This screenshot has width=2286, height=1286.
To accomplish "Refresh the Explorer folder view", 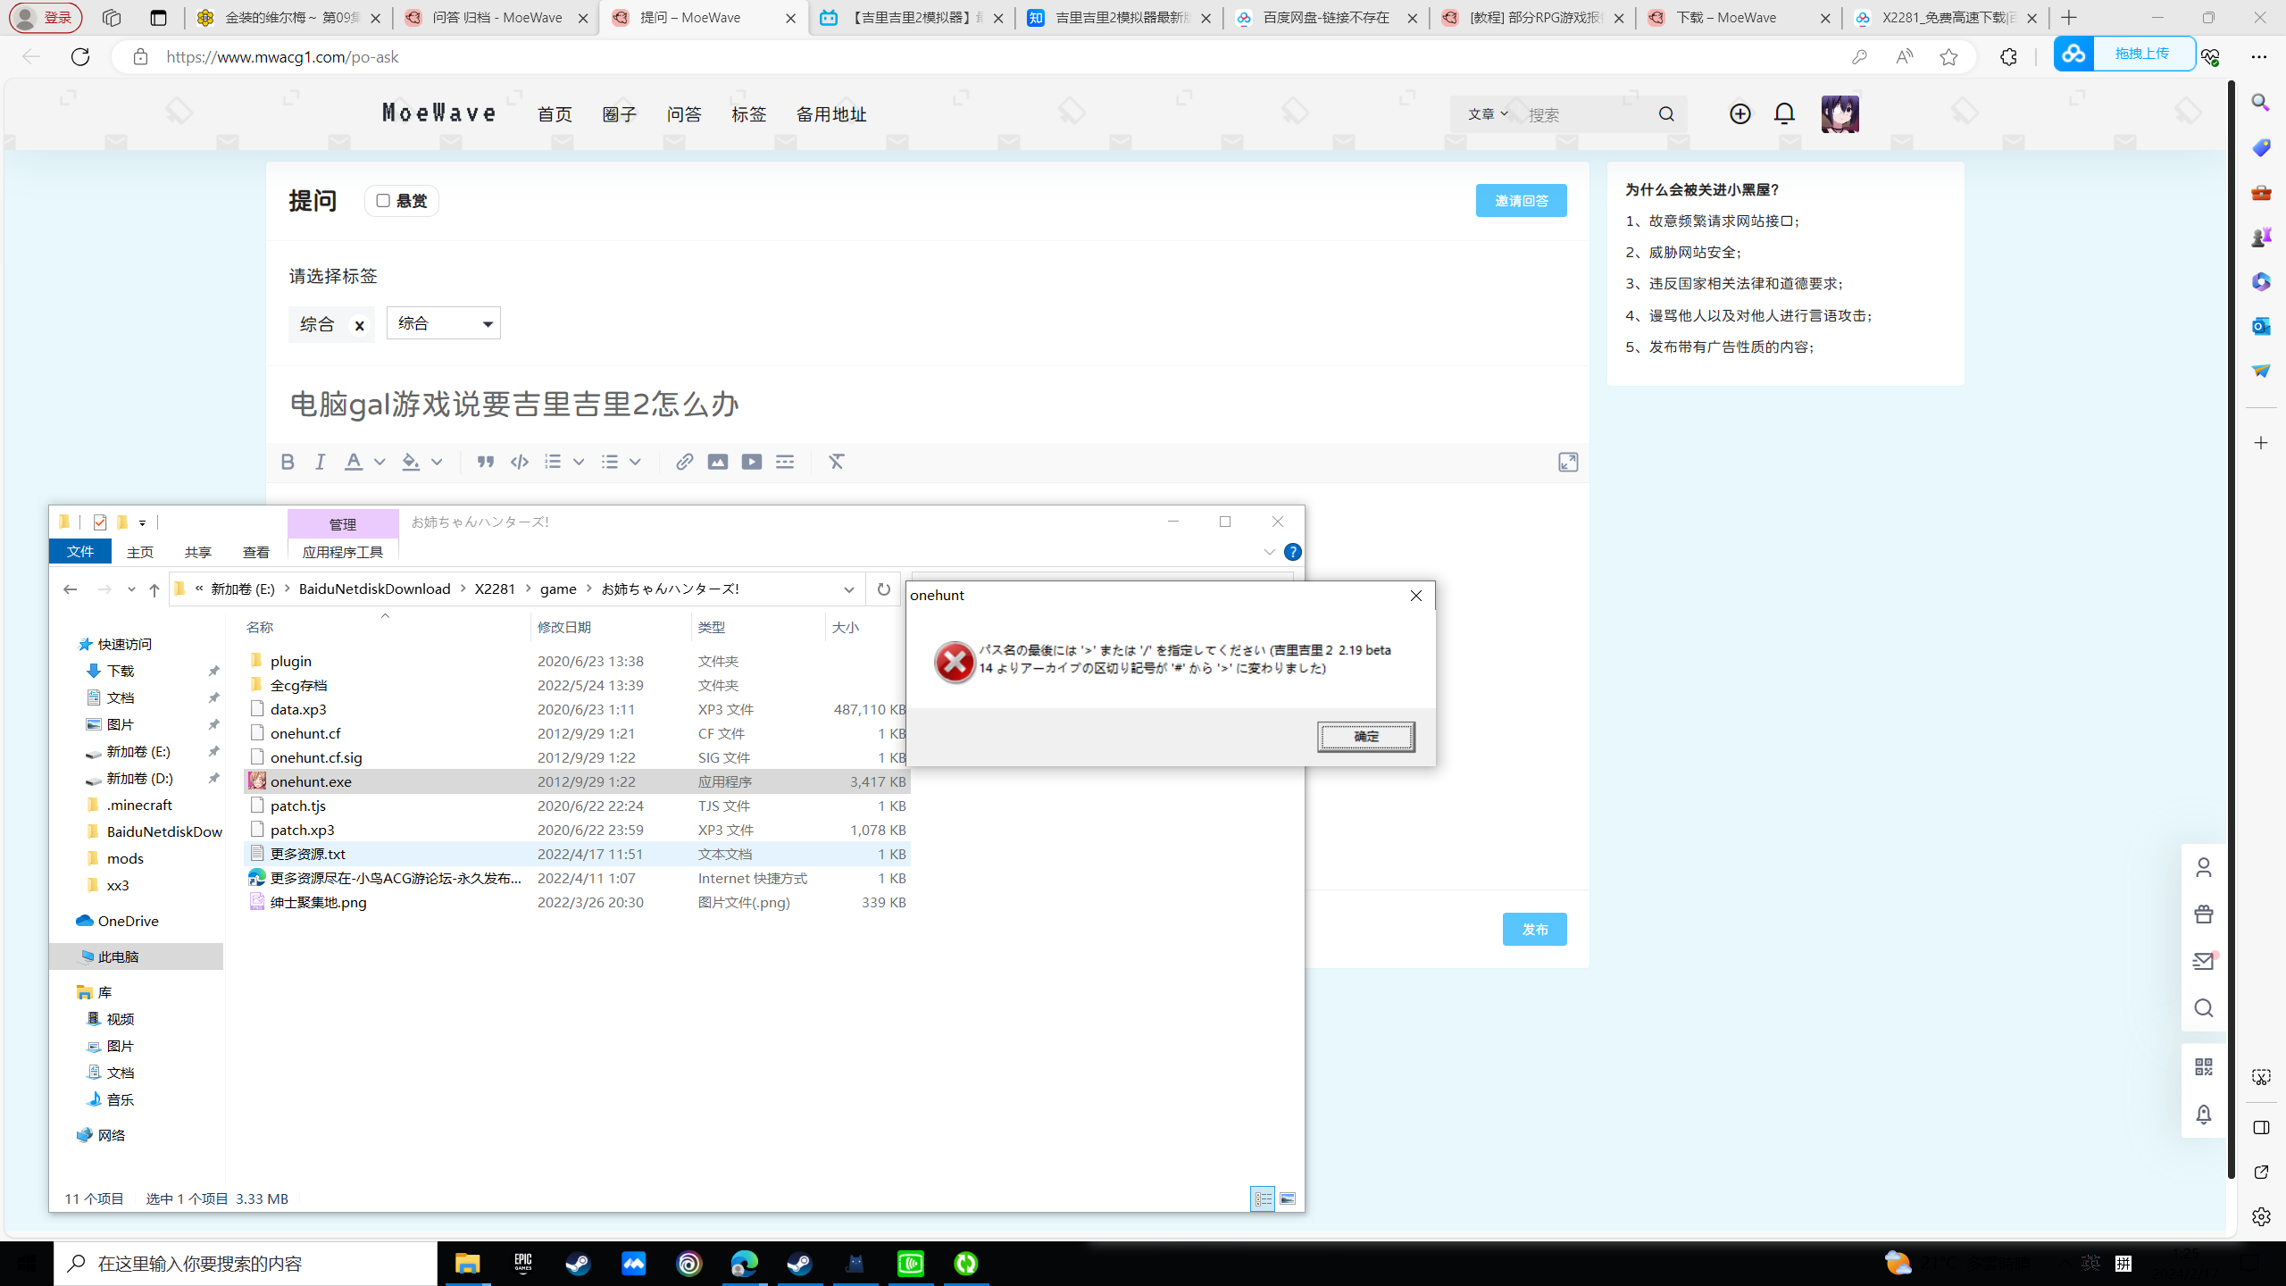I will click(883, 589).
